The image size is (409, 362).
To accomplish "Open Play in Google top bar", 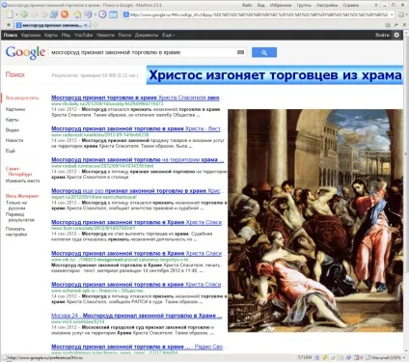I will 66,35.
